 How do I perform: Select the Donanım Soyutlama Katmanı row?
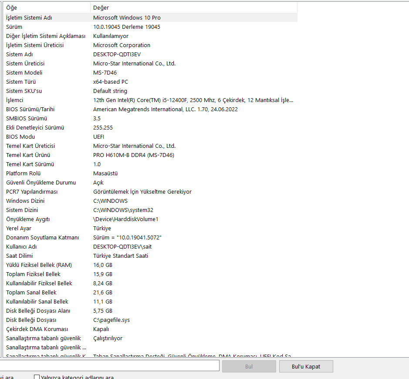(151, 237)
